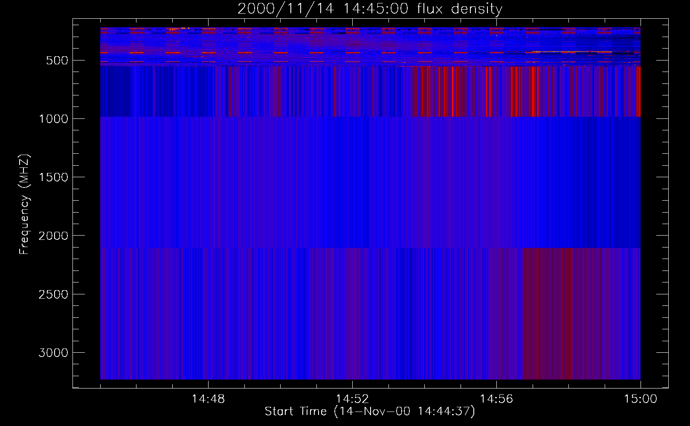
Task: Click the 3000 frequency tick label
Action: [53, 353]
